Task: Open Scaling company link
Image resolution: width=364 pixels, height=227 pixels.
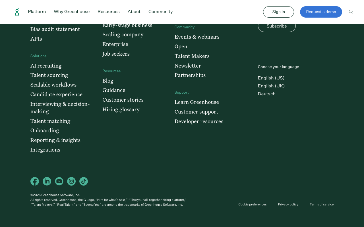Action: (123, 35)
